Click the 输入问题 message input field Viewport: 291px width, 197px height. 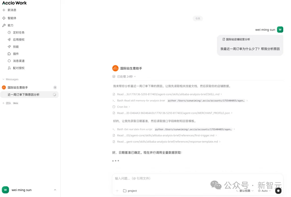pos(162,178)
